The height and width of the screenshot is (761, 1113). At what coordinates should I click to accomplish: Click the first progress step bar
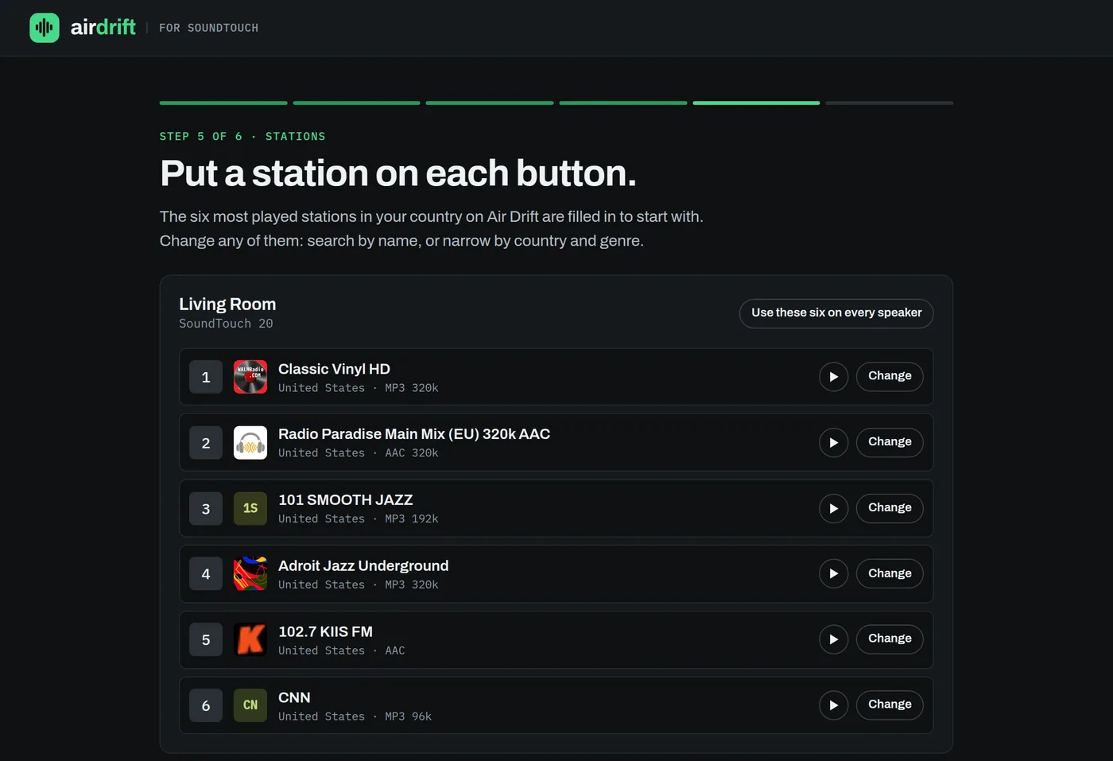click(223, 103)
